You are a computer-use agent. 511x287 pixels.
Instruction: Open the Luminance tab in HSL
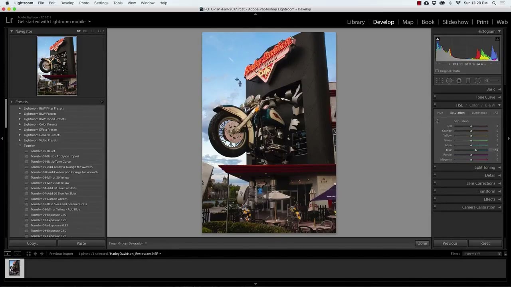pyautogui.click(x=479, y=113)
